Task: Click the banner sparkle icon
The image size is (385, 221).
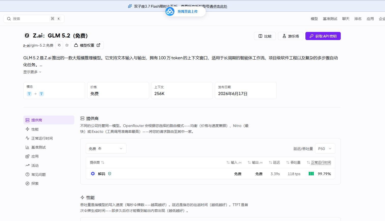Action: point(130,6)
